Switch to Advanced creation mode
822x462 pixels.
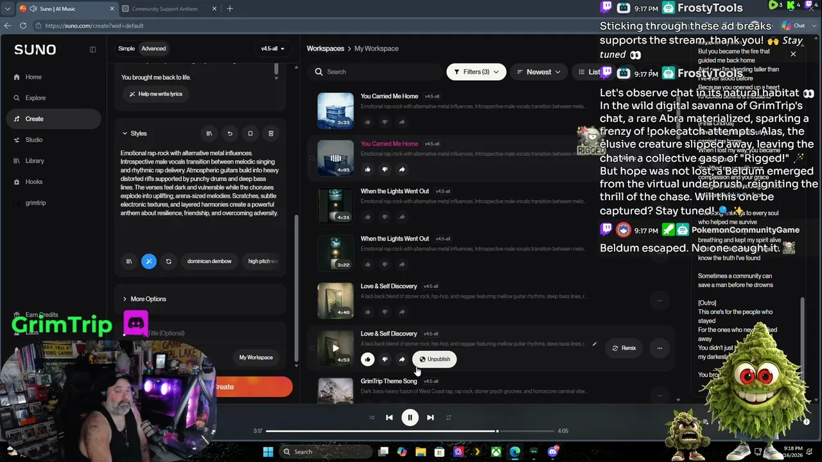pos(153,49)
